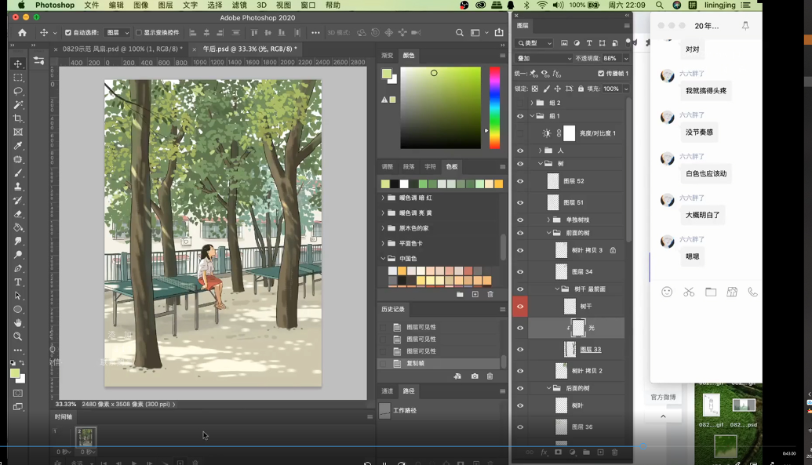Screen dimensions: 812x465
Task: Open the emoji picker in chat window
Action: pyautogui.click(x=667, y=292)
